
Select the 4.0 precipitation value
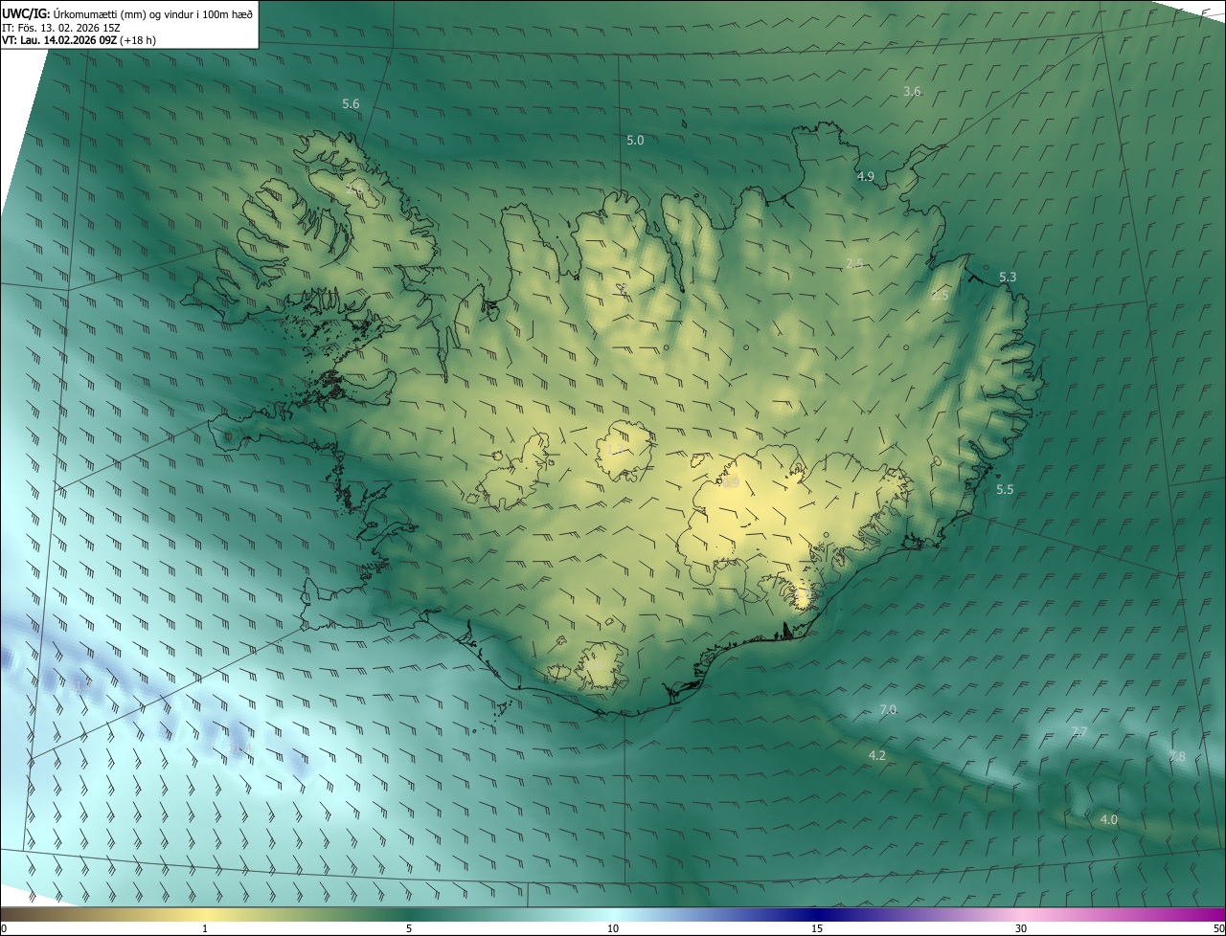1108,820
